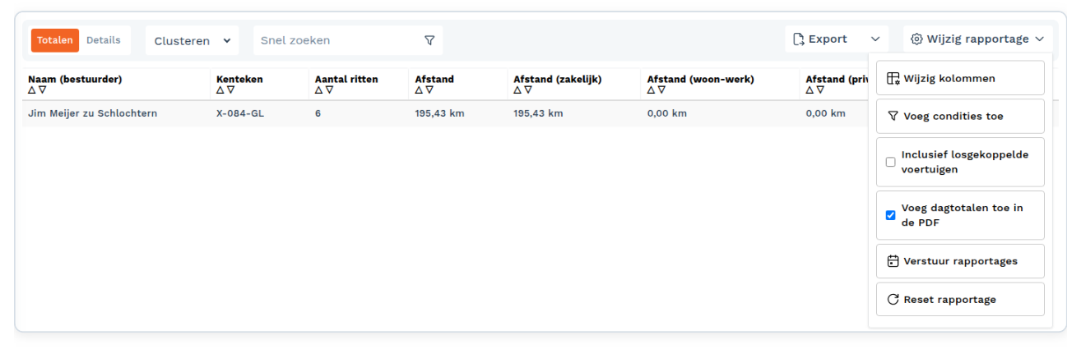Click the Kenteken column header

click(239, 80)
